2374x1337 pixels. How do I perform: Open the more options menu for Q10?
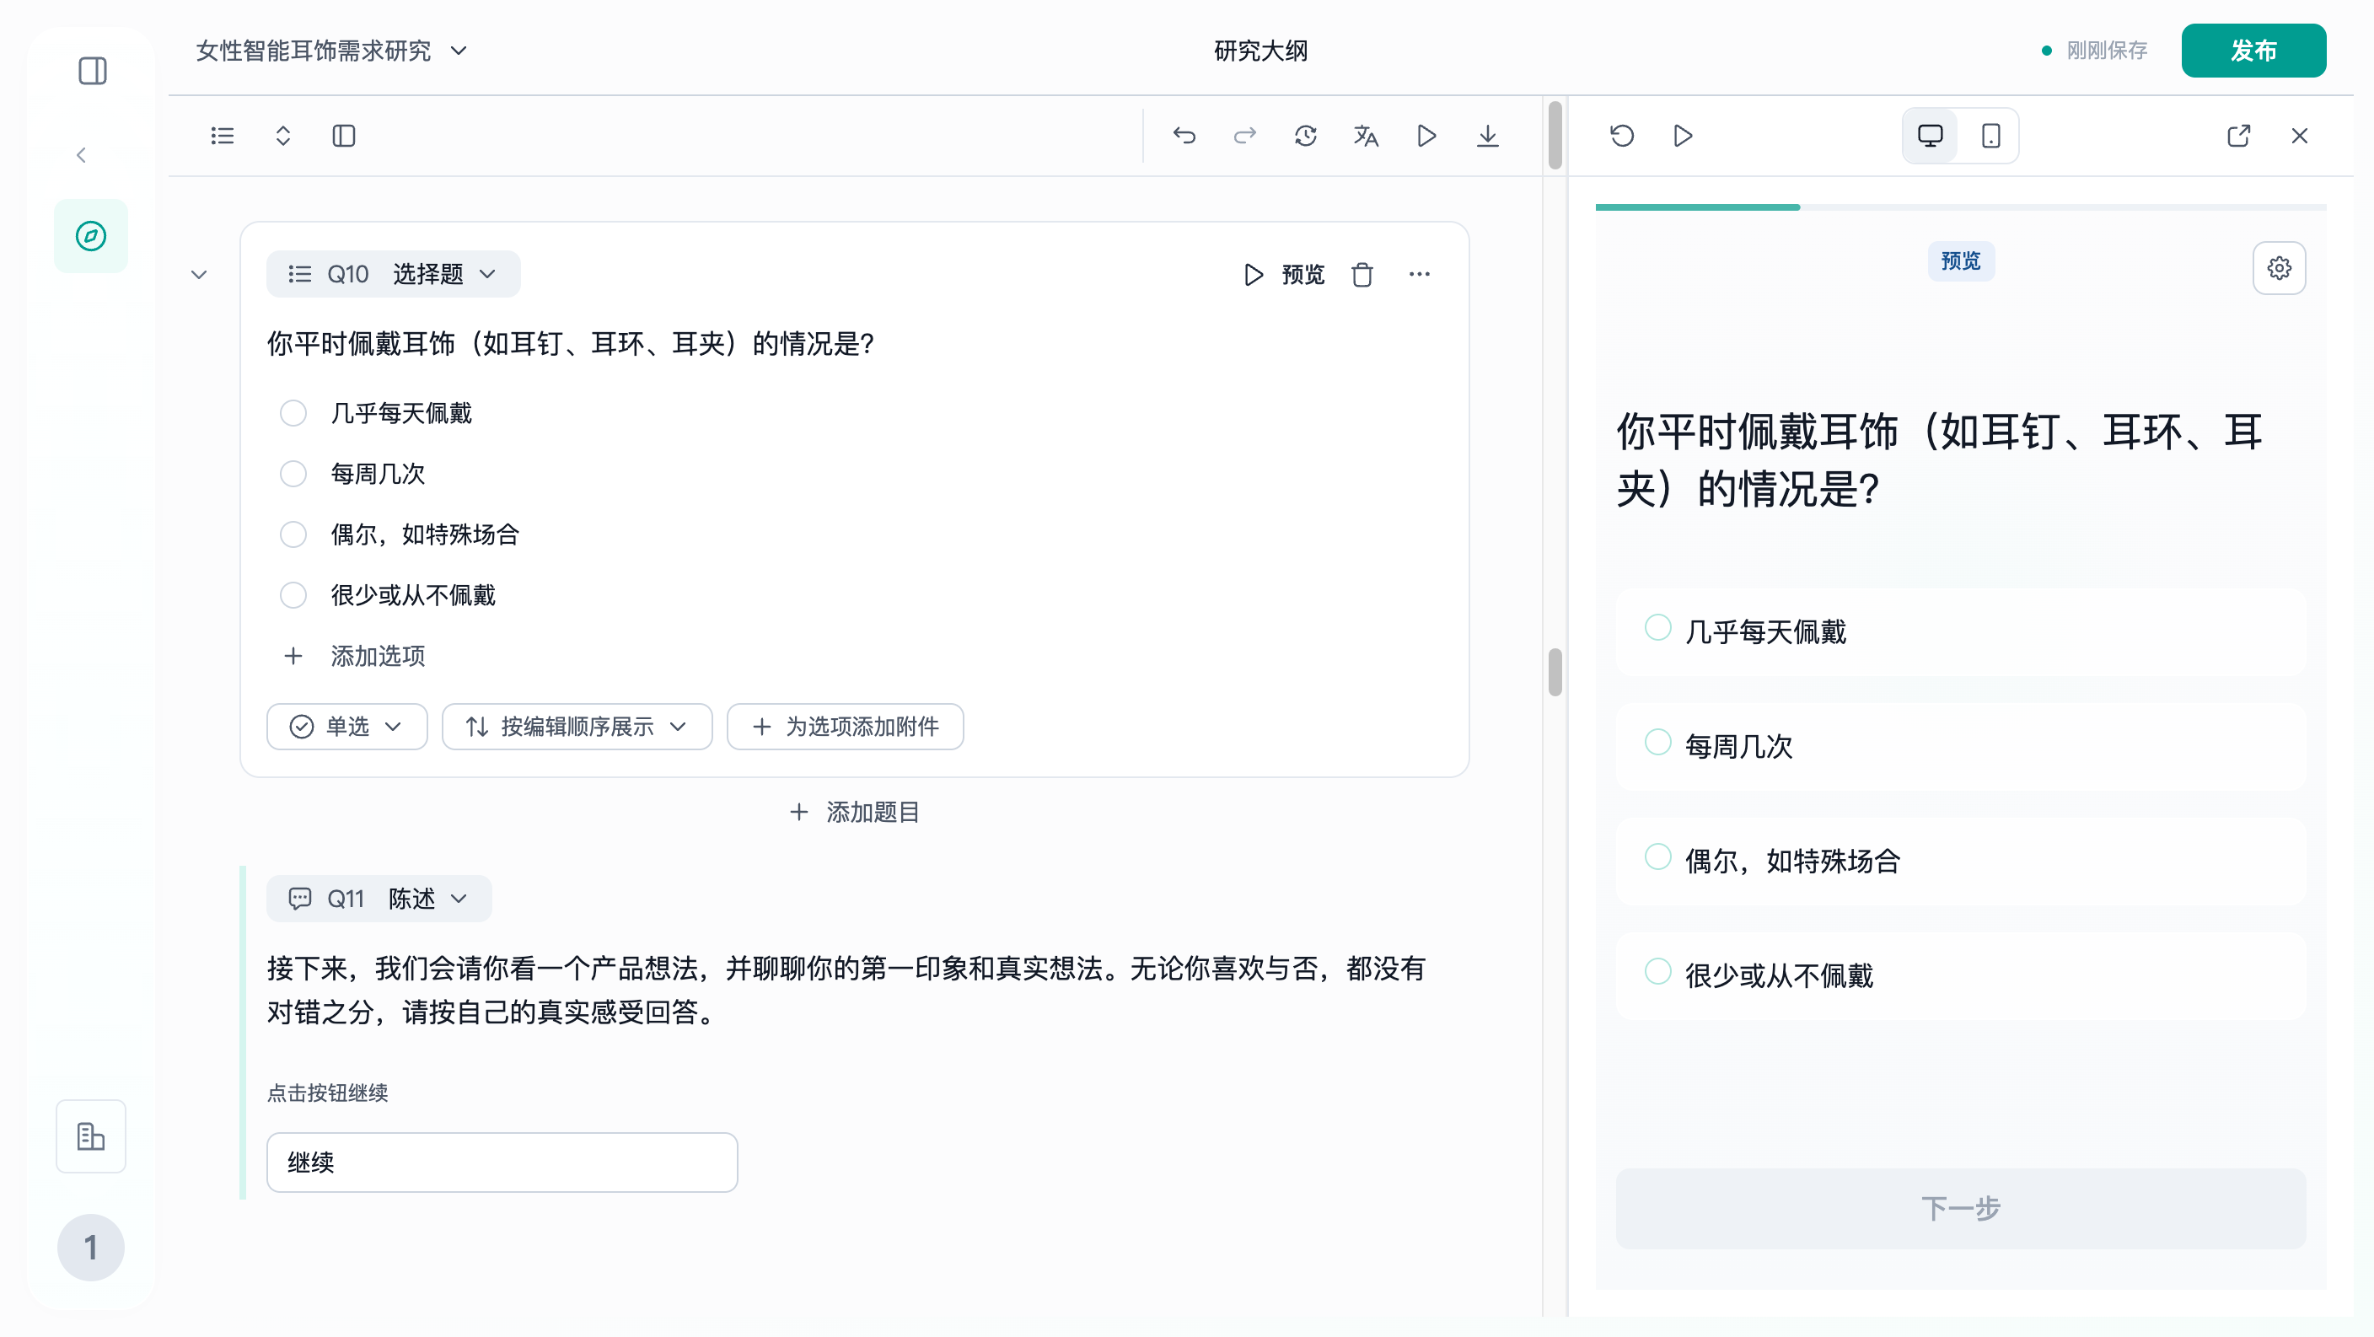[1419, 275]
